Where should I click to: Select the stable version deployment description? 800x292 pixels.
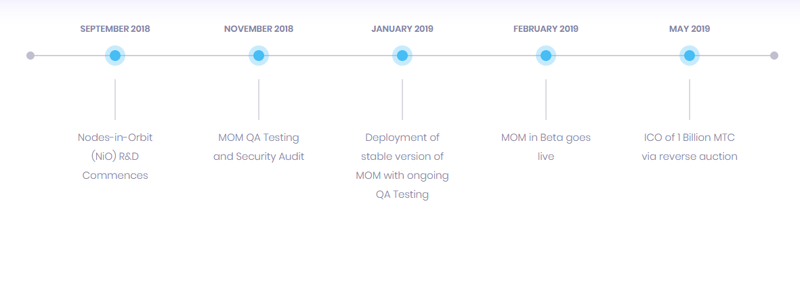(x=402, y=166)
